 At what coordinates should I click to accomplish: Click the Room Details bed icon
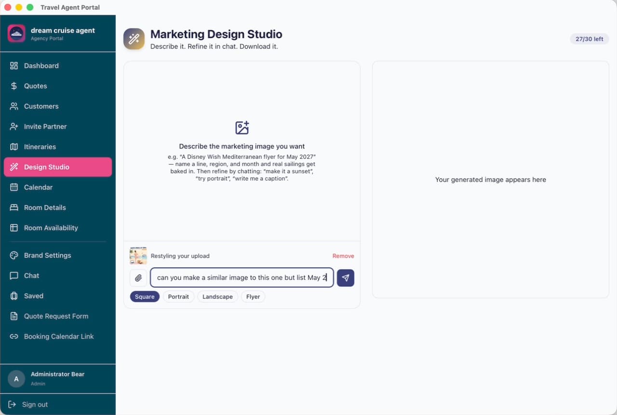(x=14, y=207)
